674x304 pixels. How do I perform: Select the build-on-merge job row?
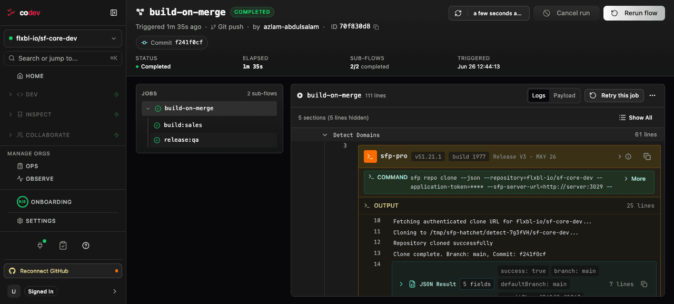209,109
